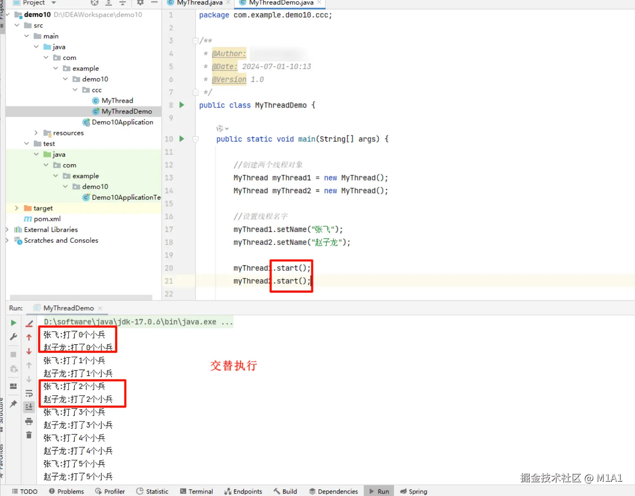
Task: Click the red down arrow in the console toolbar
Action: coord(29,351)
